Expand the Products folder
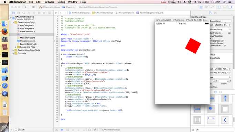Image resolution: width=235 pixels, height=132 pixels. coord(13,53)
